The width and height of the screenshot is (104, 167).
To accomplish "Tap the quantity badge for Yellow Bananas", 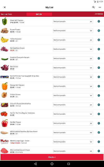I will 99,40.
